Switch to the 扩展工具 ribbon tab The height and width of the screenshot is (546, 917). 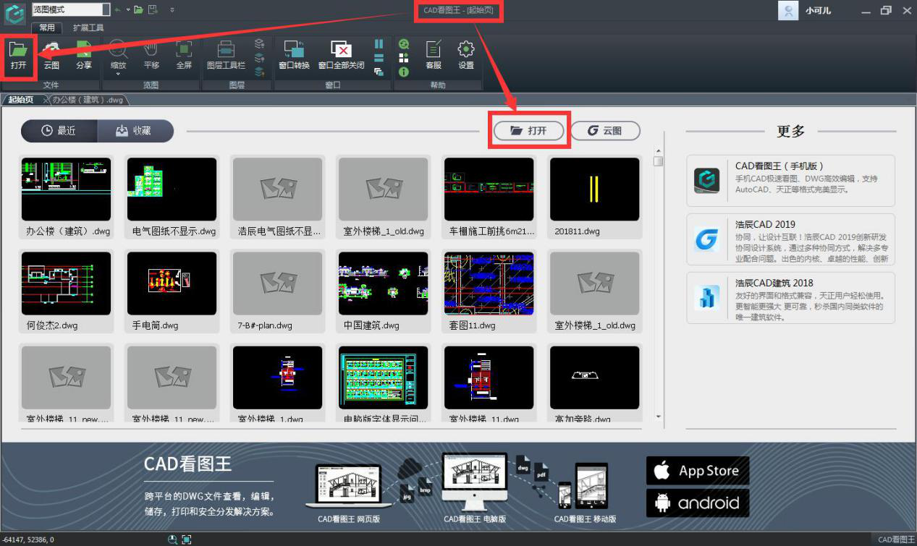pyautogui.click(x=88, y=27)
